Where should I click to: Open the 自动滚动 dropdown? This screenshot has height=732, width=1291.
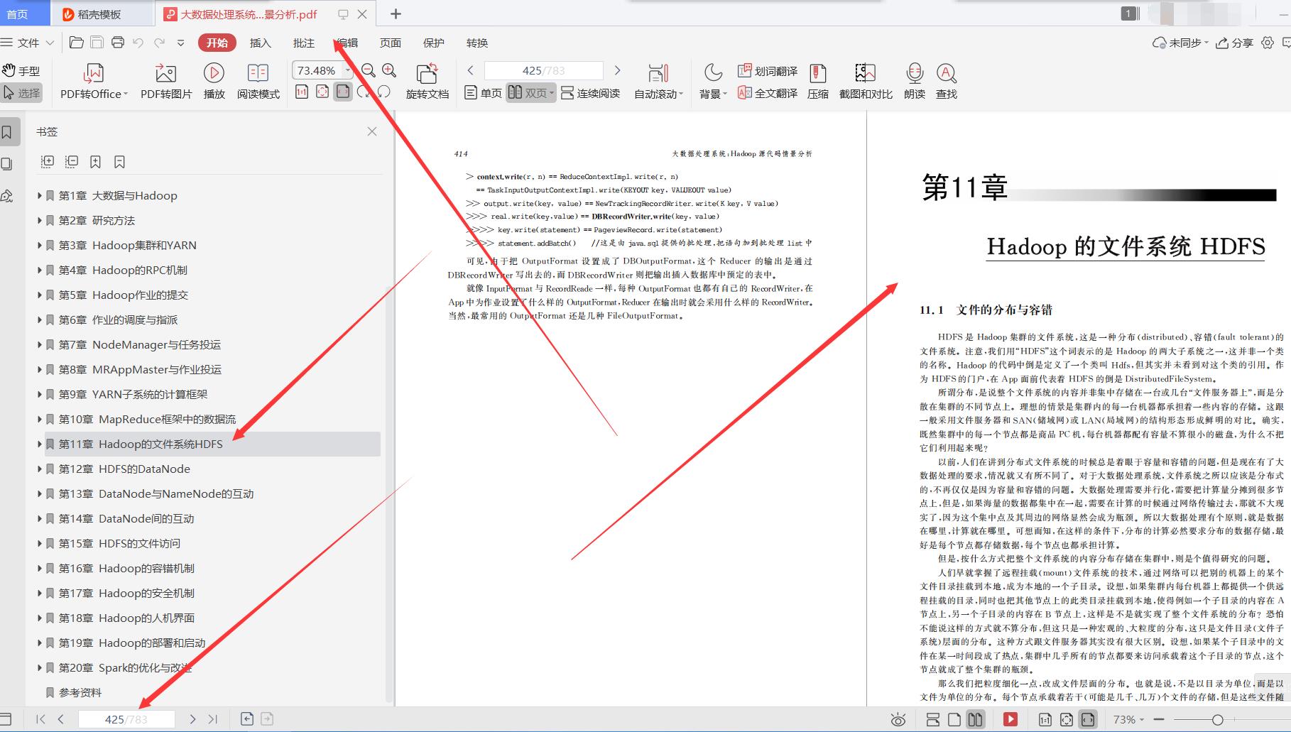click(658, 82)
